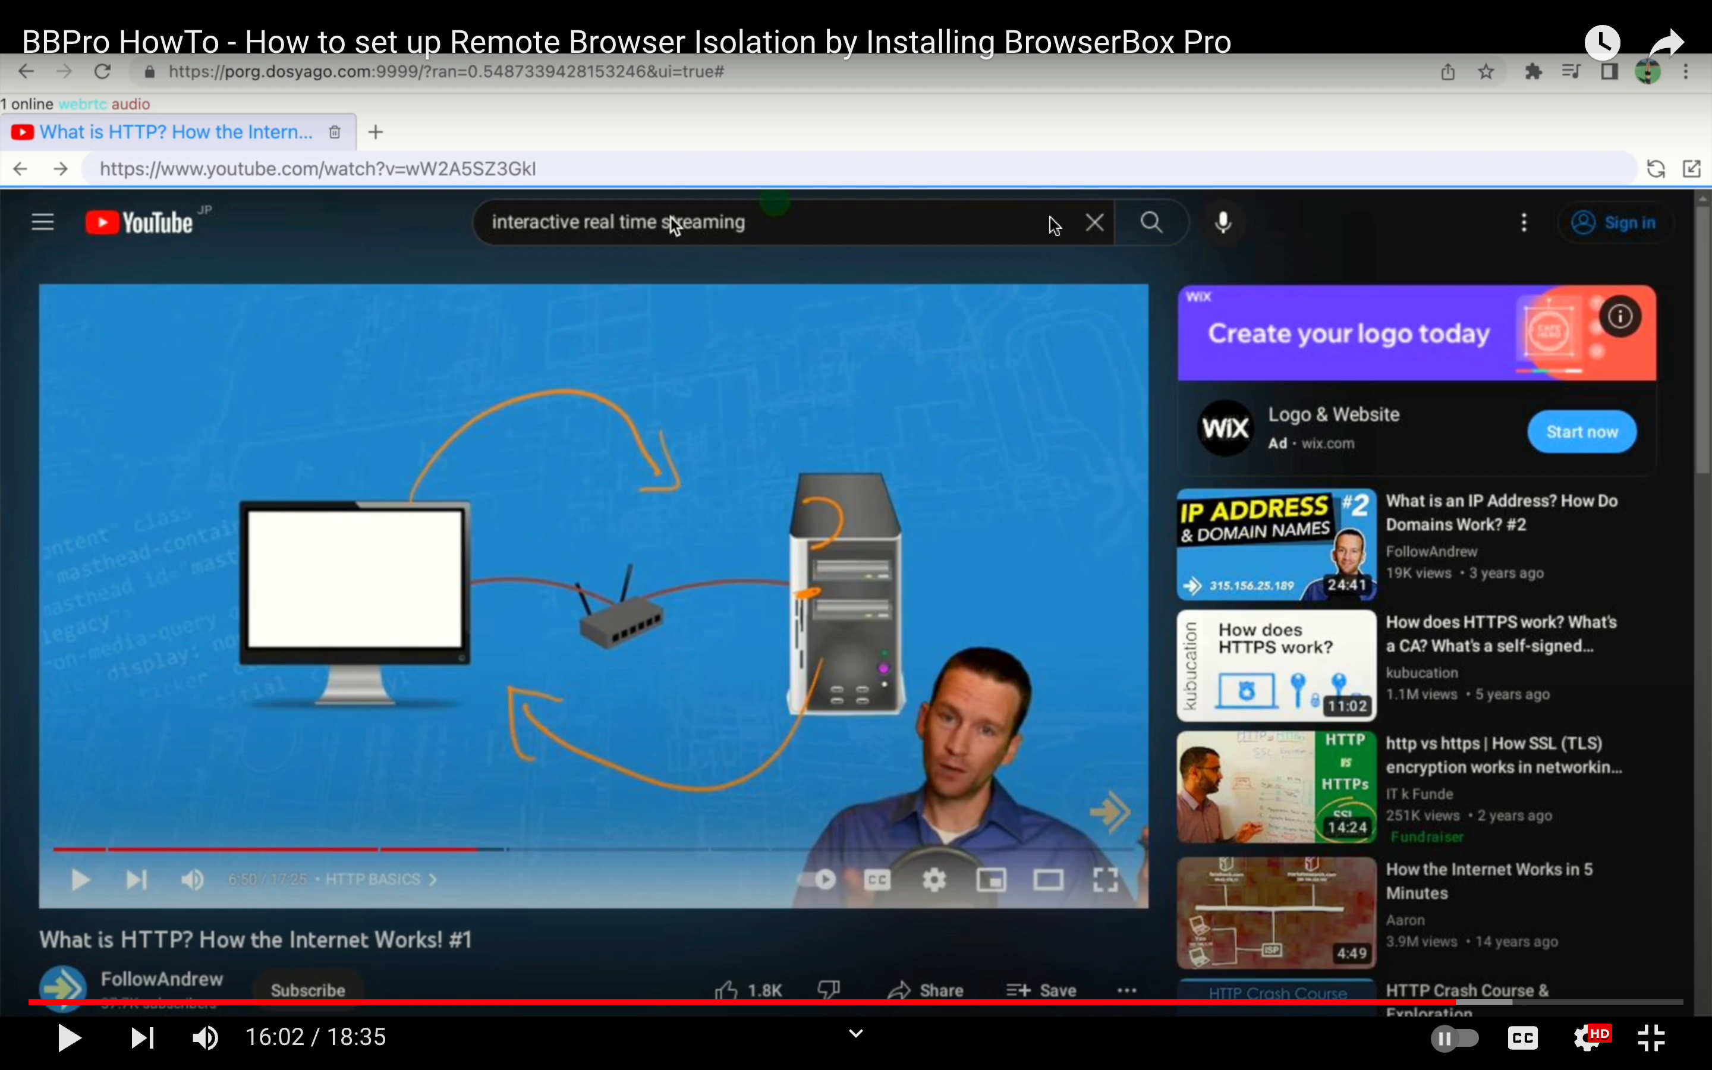Skip to next video in outer player
Image resolution: width=1712 pixels, height=1070 pixels.
(142, 1038)
